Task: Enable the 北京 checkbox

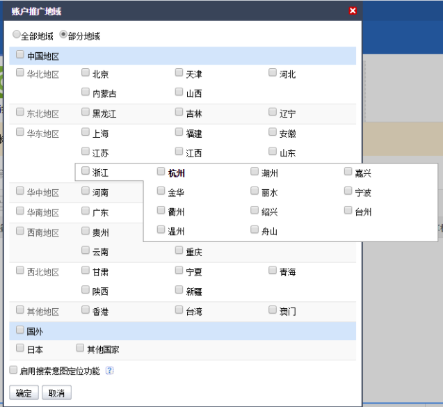Action: [x=86, y=73]
